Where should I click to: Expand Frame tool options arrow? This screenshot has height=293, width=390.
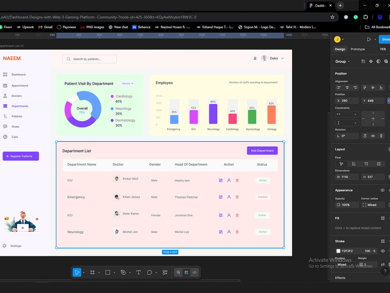point(99,273)
